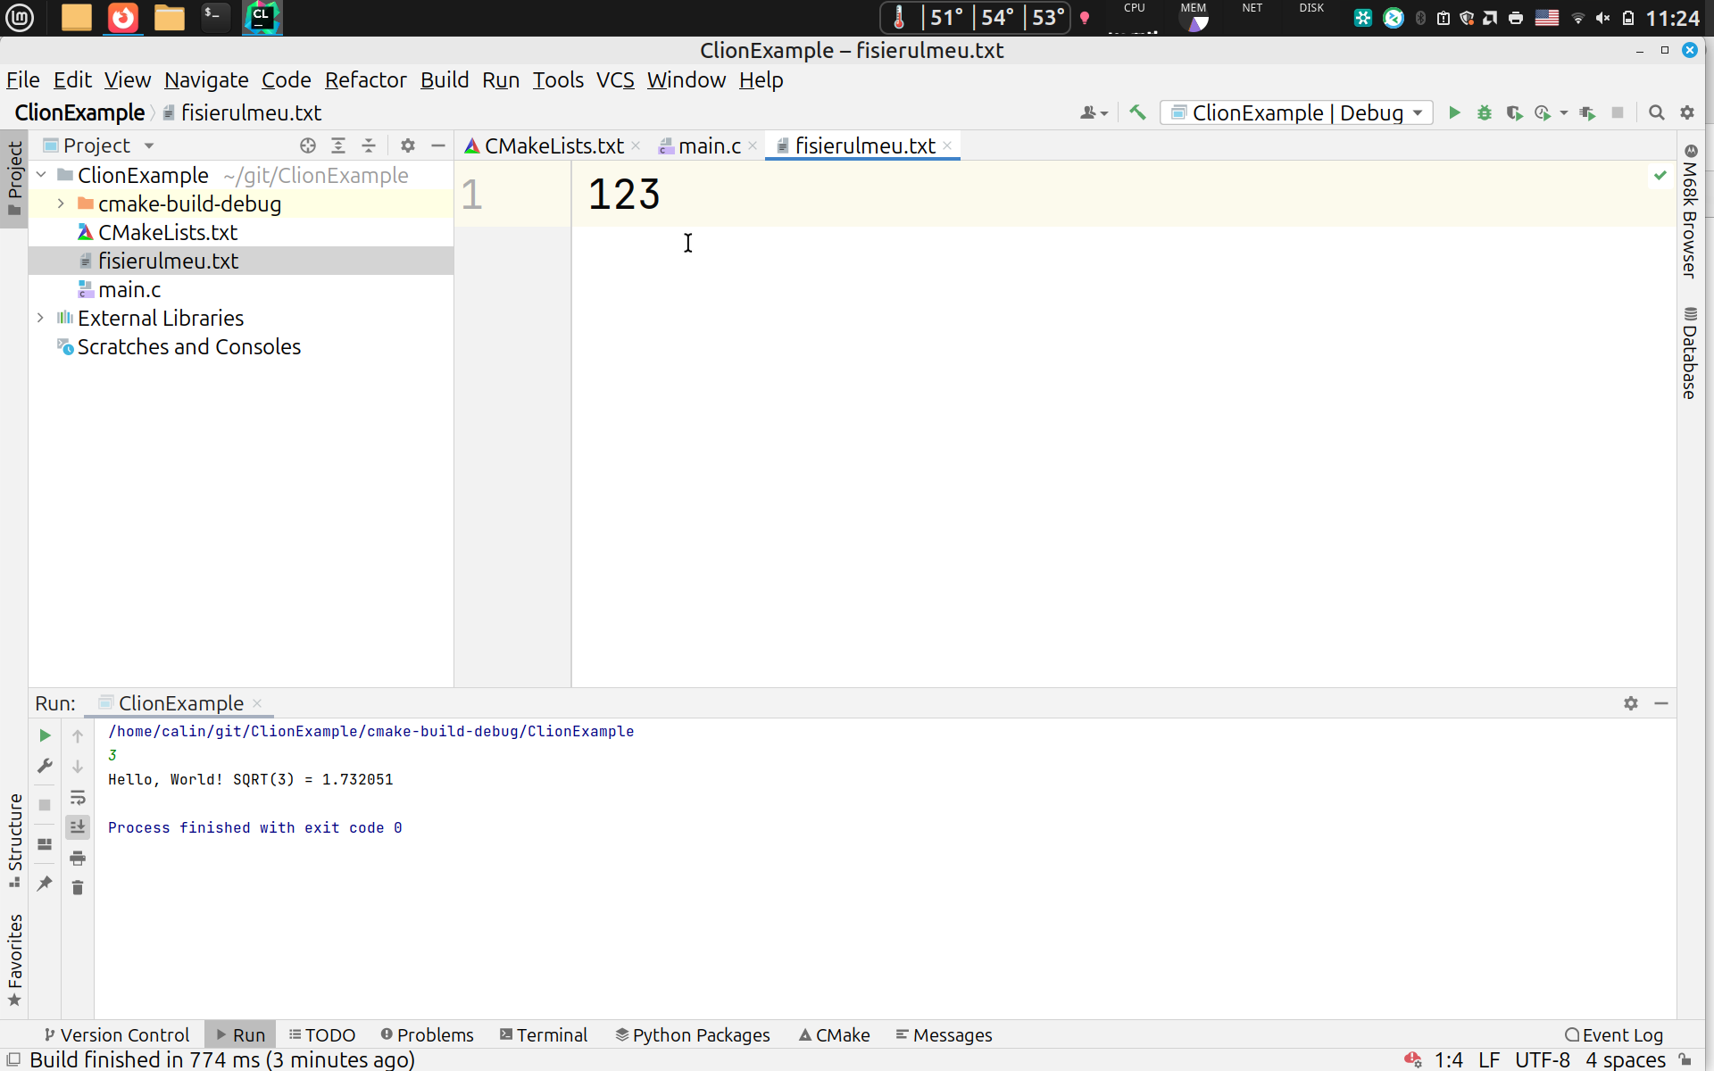Screen dimensions: 1714x1071
Task: Expand the cmake-build-debug folder
Action: [x=61, y=203]
